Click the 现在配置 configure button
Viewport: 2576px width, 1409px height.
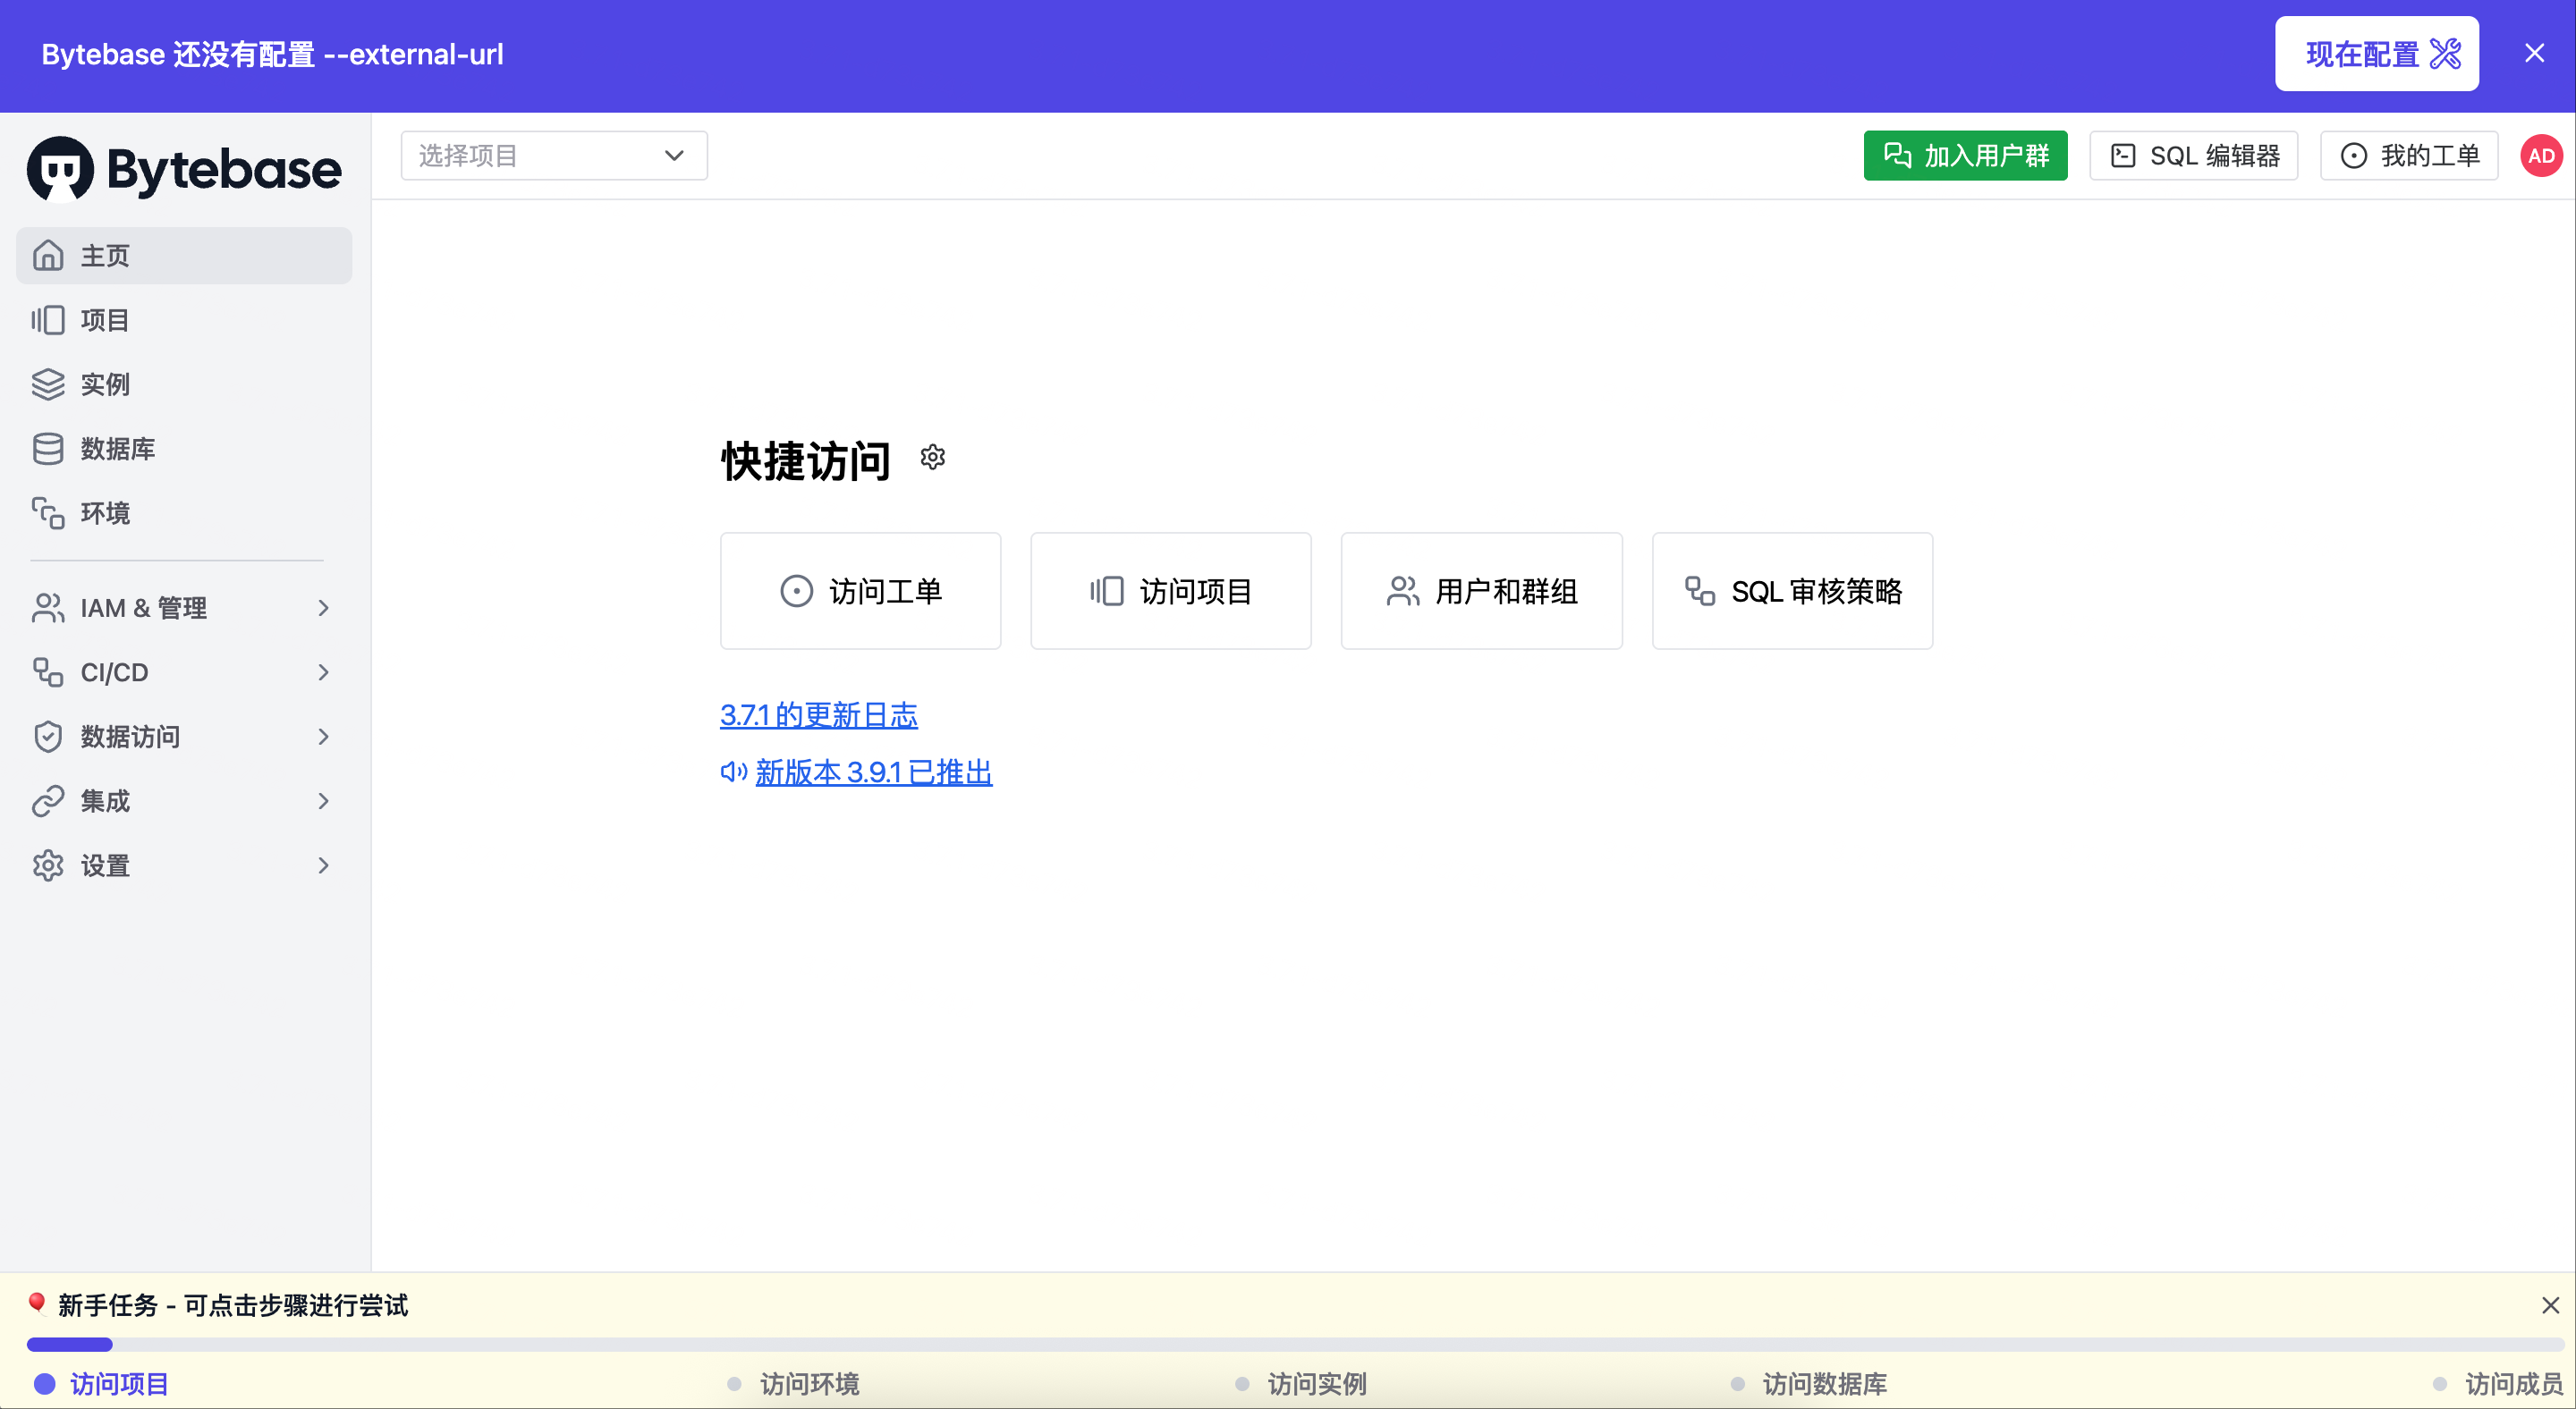(x=2377, y=54)
